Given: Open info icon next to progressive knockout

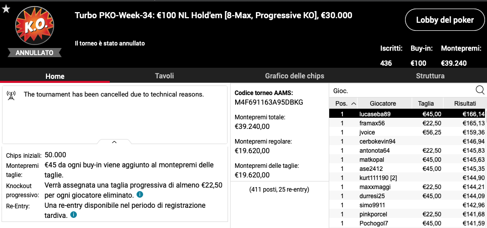Looking at the screenshot, I should coord(140,195).
